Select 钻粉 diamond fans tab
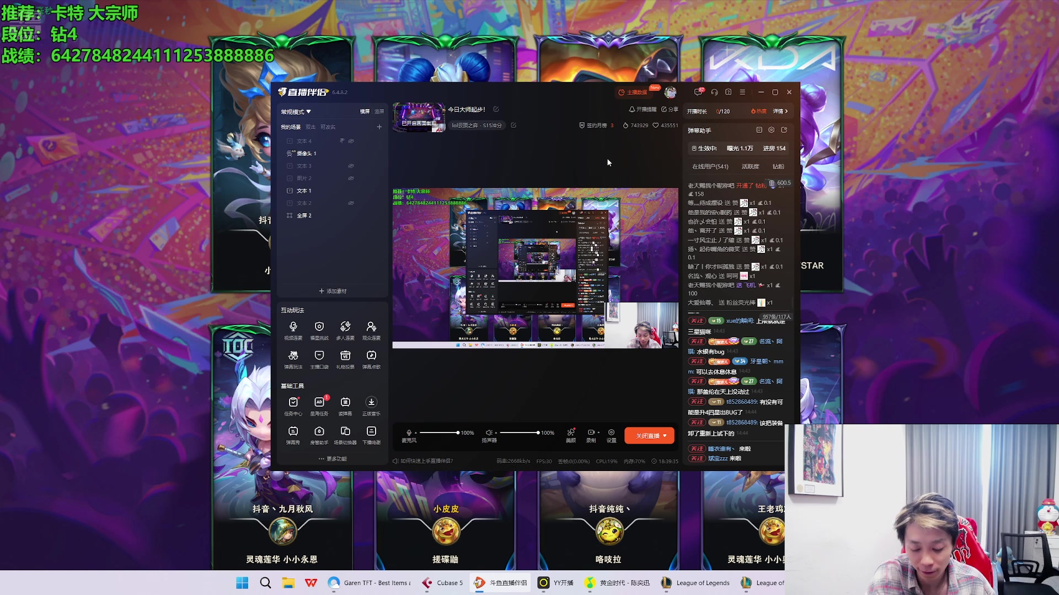This screenshot has height=595, width=1059. tap(778, 166)
